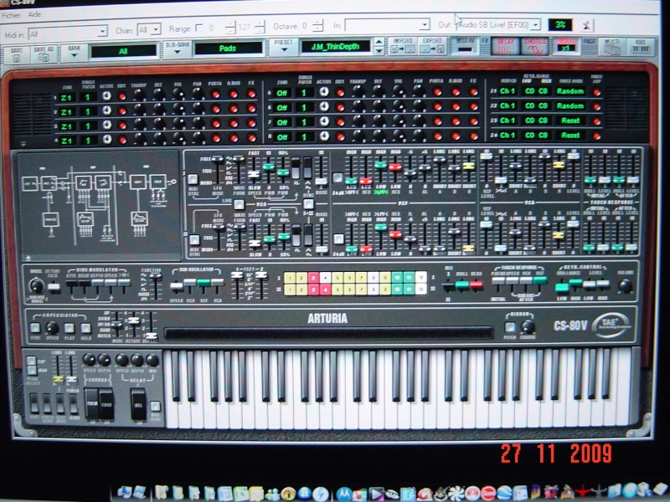This screenshot has width=670, height=502.
Task: Enable the Range checkbox
Action: 198,28
